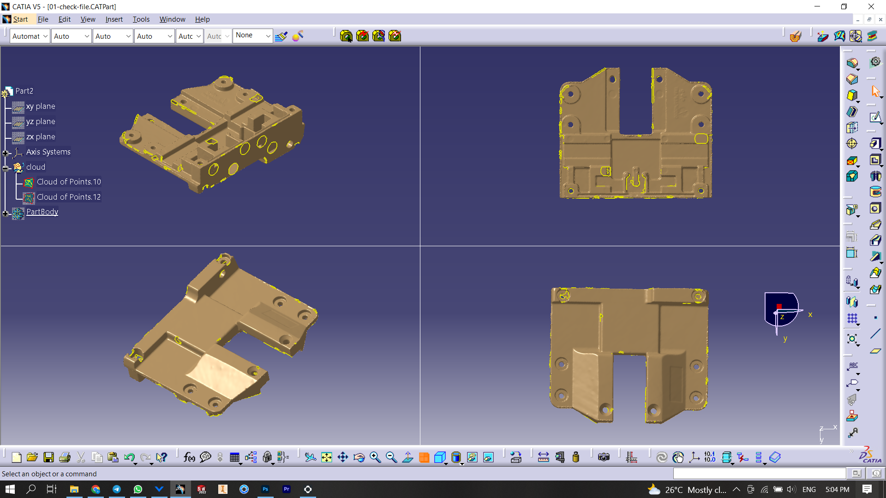Click the Zoom Out magnifier
886x498 pixels.
tap(391, 457)
